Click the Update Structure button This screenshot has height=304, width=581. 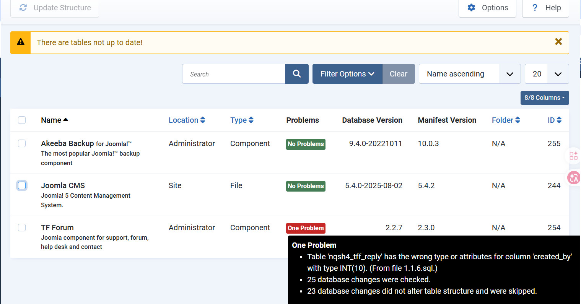click(55, 8)
